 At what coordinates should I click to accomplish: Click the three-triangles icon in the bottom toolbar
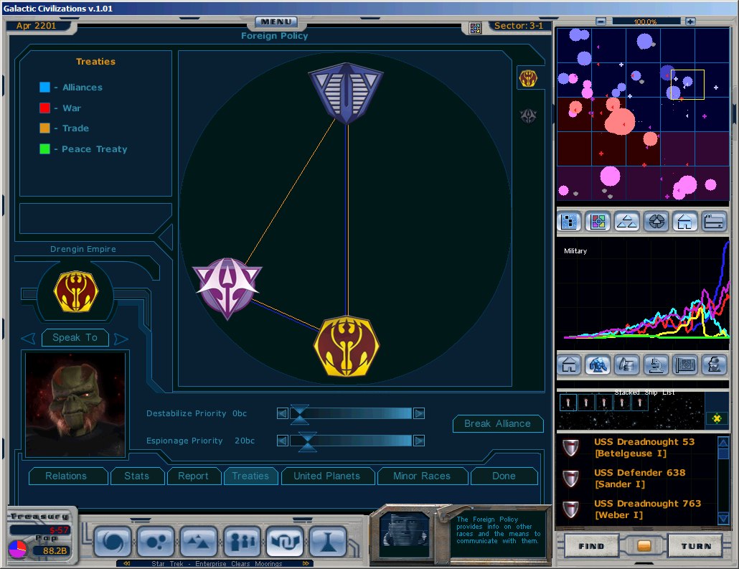(199, 542)
